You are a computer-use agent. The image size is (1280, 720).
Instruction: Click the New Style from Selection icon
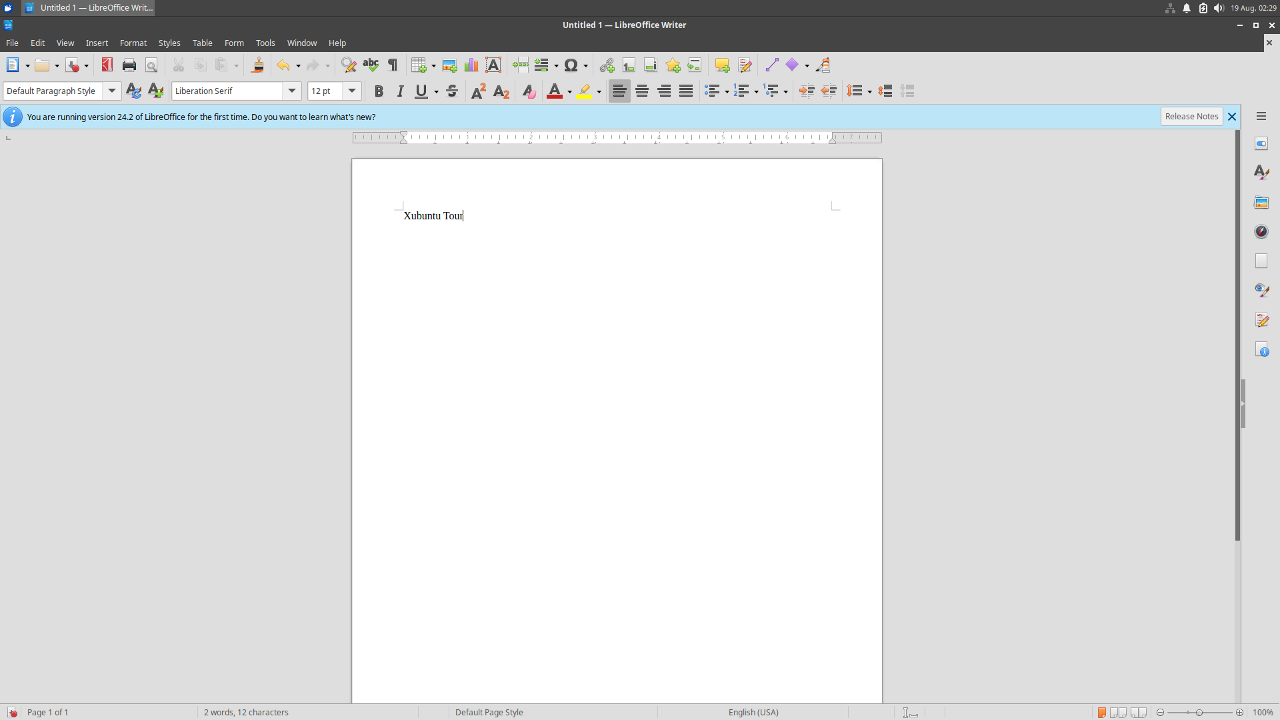[x=155, y=91]
